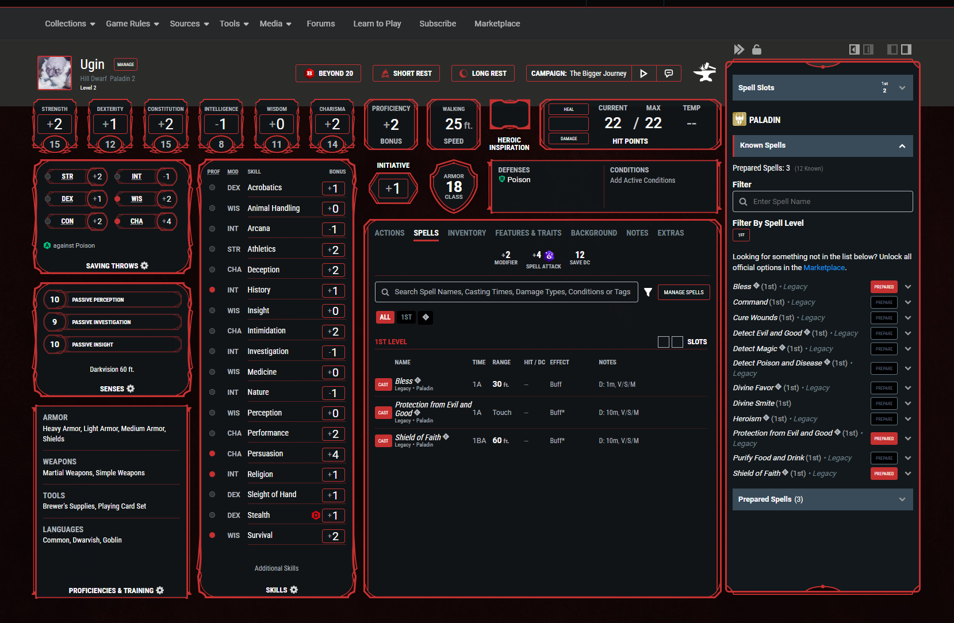Image resolution: width=954 pixels, height=623 pixels.
Task: Prepare the Heroism spell
Action: pyautogui.click(x=884, y=419)
